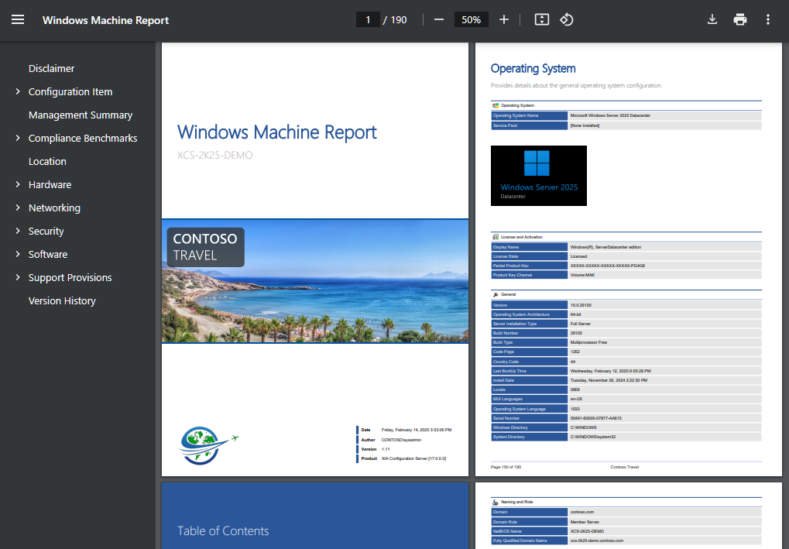Open Version History in outline
The width and height of the screenshot is (789, 549).
pos(62,300)
